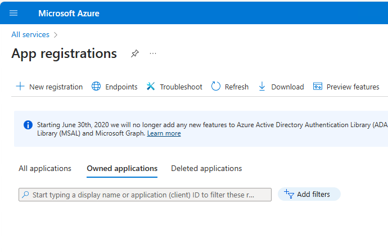Click the Download arrow icon

(262, 87)
